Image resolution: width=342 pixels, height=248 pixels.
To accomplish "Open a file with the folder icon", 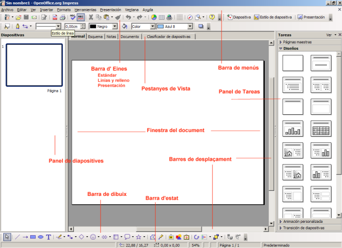I will point(18,17).
